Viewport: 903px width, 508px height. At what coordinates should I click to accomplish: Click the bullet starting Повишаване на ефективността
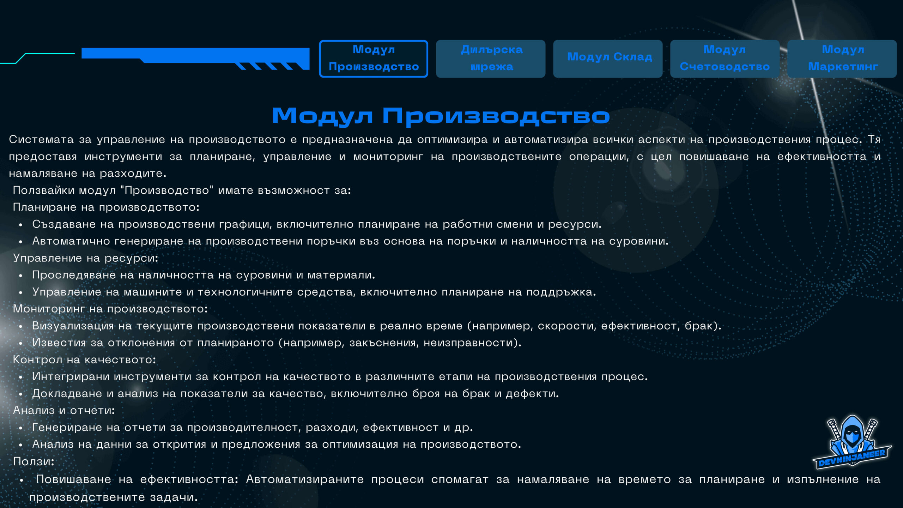455,480
